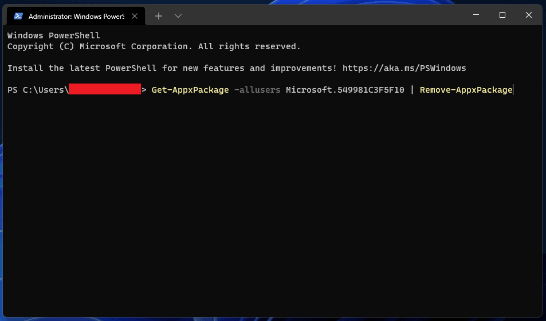This screenshot has height=321, width=546.
Task: Open the https://aka.ms/PSWindows link
Action: 404,68
